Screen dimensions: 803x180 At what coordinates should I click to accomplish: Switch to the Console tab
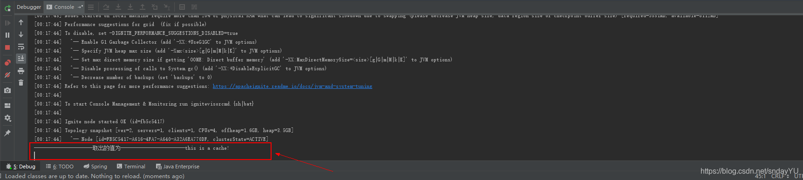(x=64, y=7)
